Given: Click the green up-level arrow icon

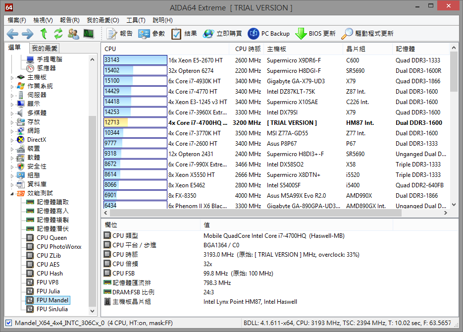Looking at the screenshot, I should (x=44, y=34).
